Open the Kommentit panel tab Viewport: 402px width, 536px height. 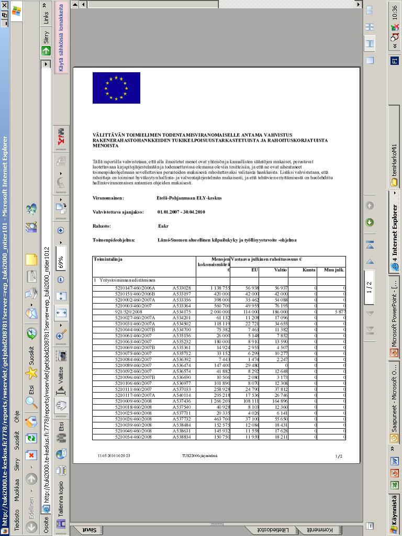(320, 530)
